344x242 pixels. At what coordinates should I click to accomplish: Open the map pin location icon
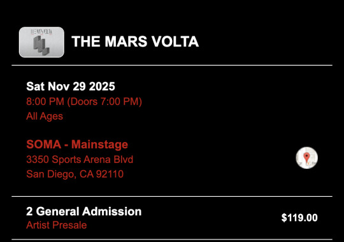pyautogui.click(x=306, y=158)
